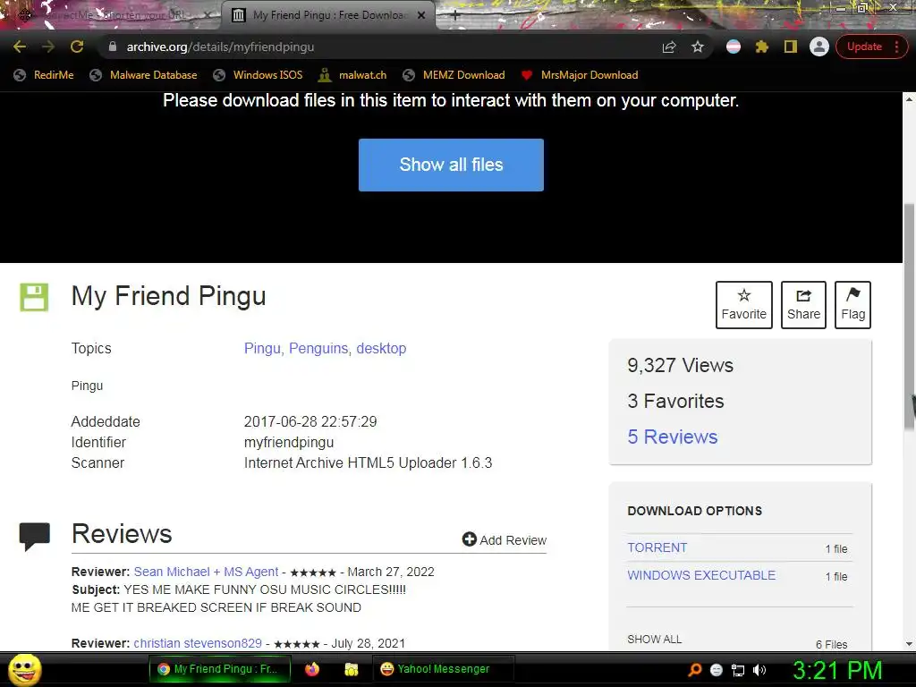Click the lock icon in address bar
916x687 pixels.
[113, 47]
